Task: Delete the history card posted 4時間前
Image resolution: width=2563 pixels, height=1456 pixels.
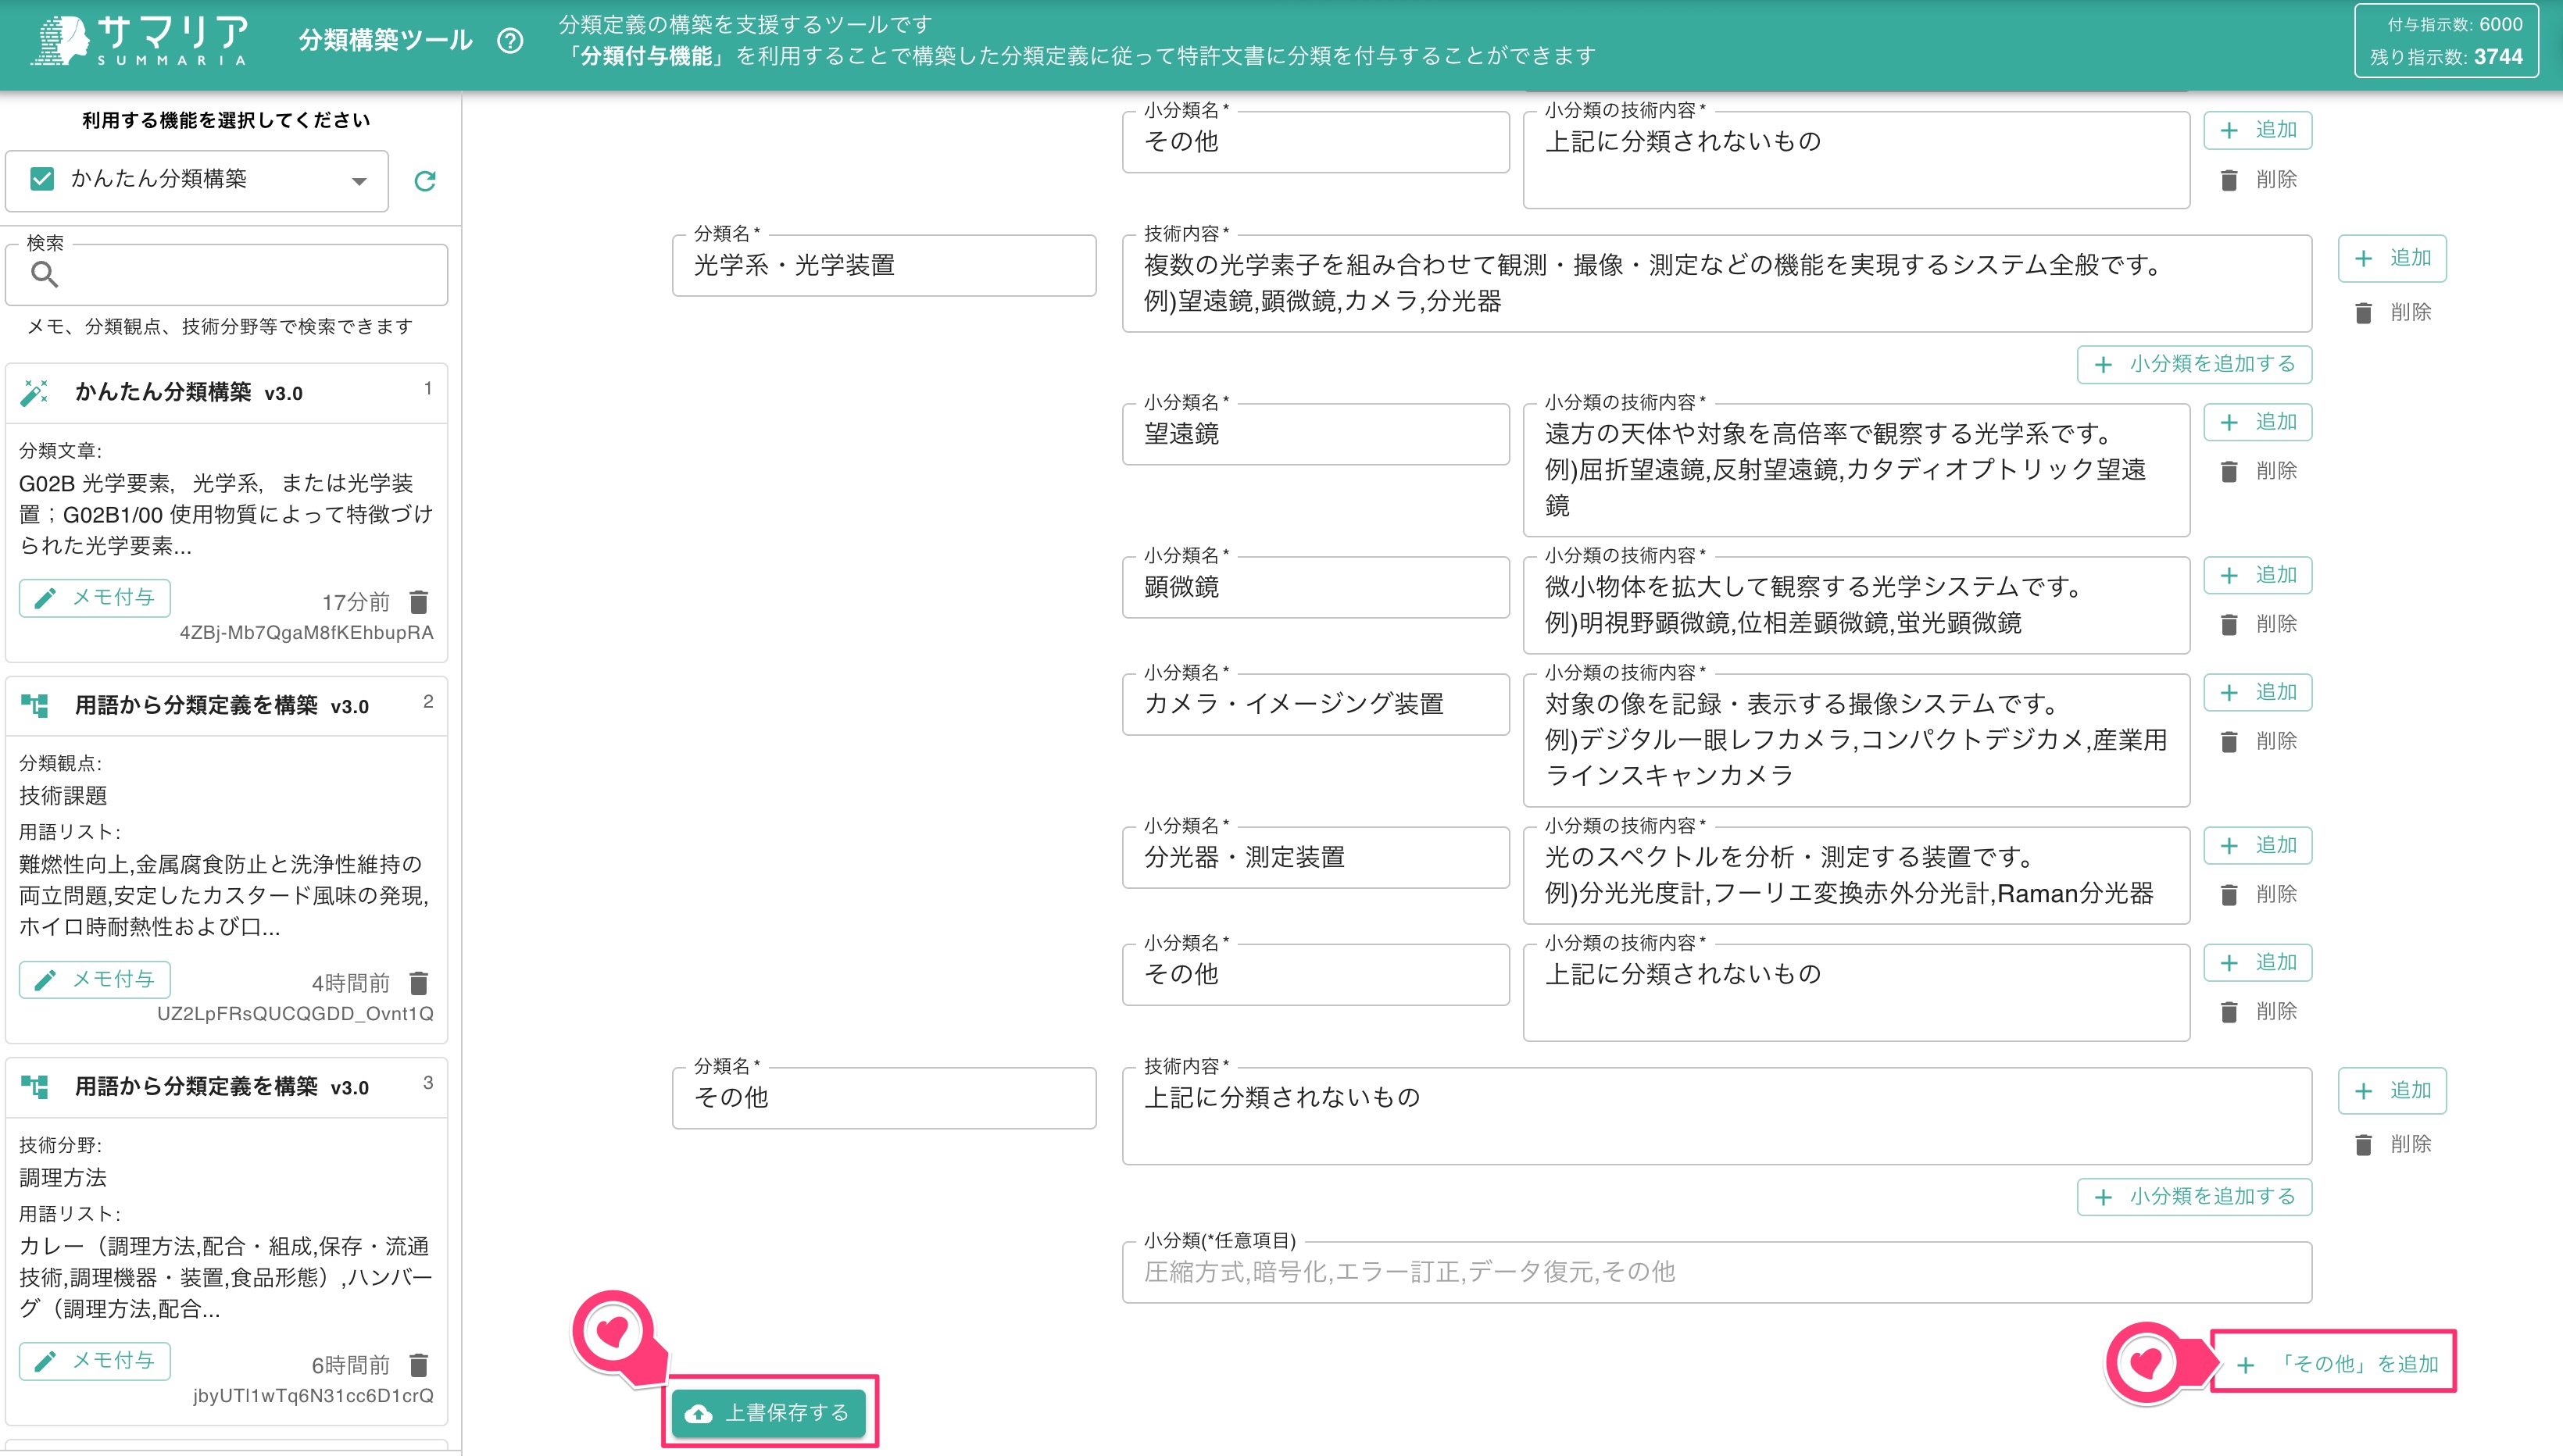Action: click(x=419, y=983)
